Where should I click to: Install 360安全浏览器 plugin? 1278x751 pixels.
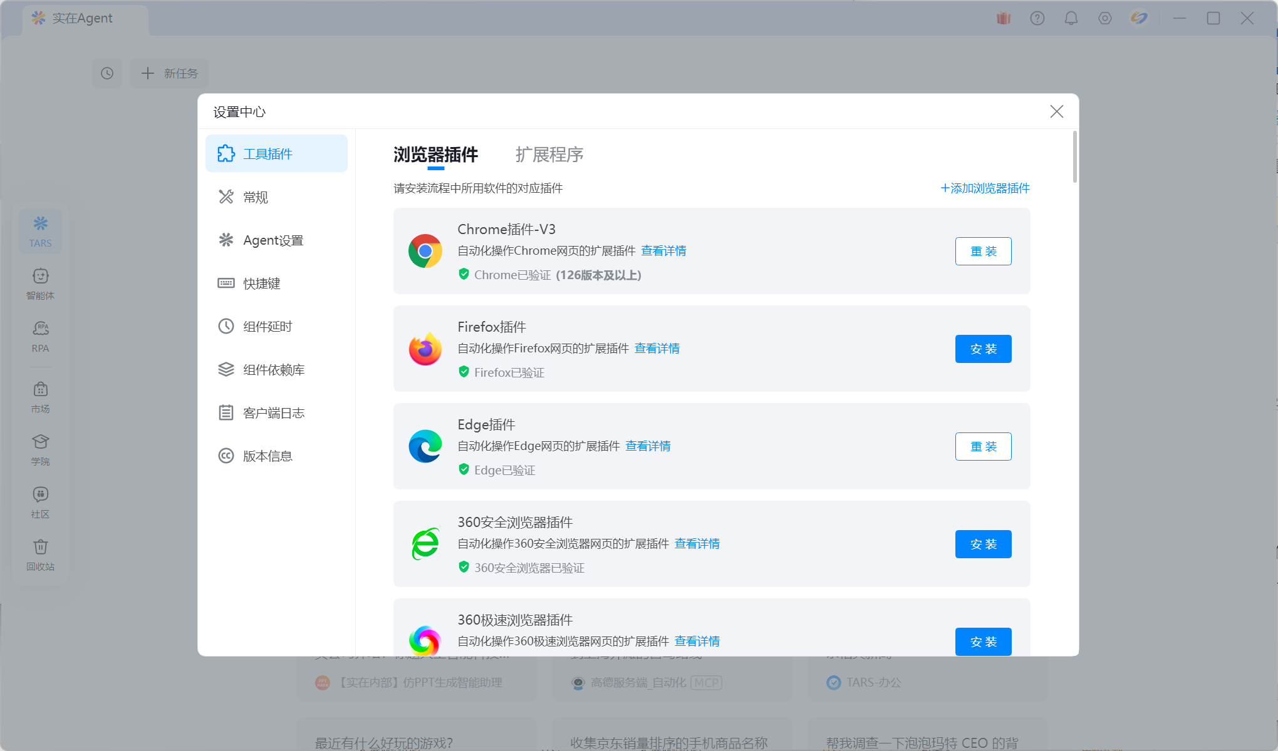coord(983,544)
